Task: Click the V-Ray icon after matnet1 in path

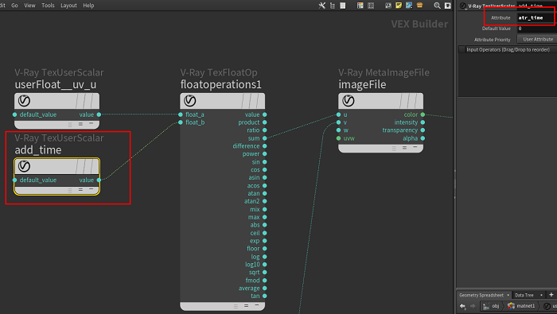Action: [547, 306]
